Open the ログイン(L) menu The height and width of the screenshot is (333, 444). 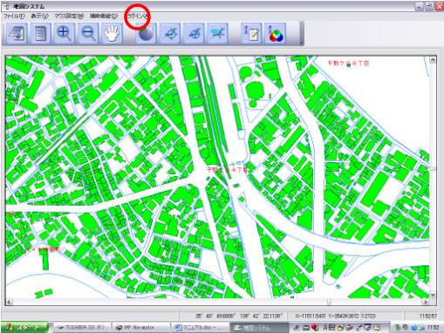point(138,17)
